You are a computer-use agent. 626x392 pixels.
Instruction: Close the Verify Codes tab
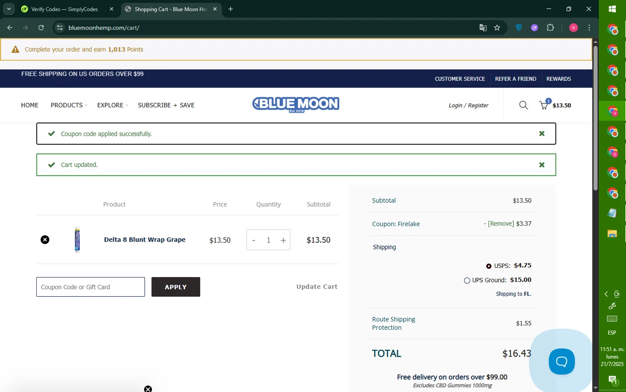111,9
